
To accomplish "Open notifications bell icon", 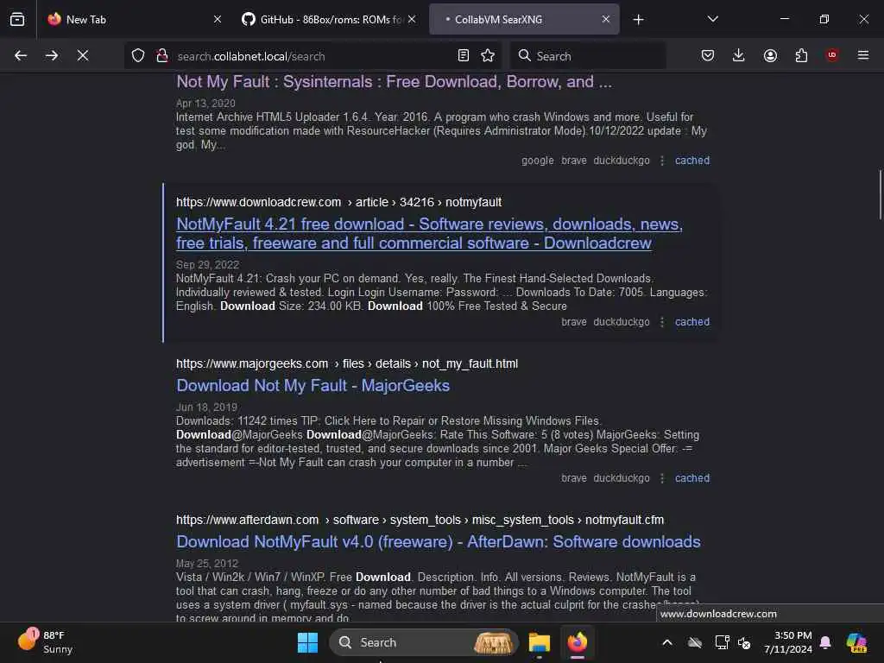I will (825, 642).
